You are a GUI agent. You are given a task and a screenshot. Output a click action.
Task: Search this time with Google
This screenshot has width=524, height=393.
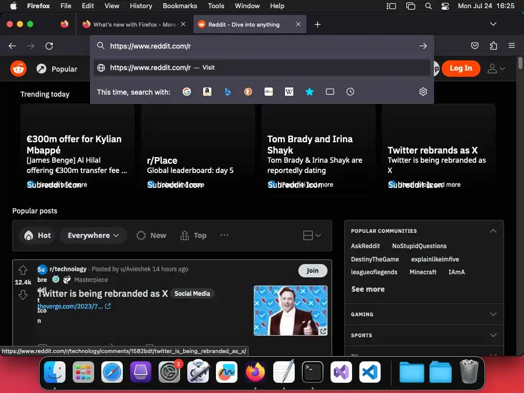pos(187,92)
